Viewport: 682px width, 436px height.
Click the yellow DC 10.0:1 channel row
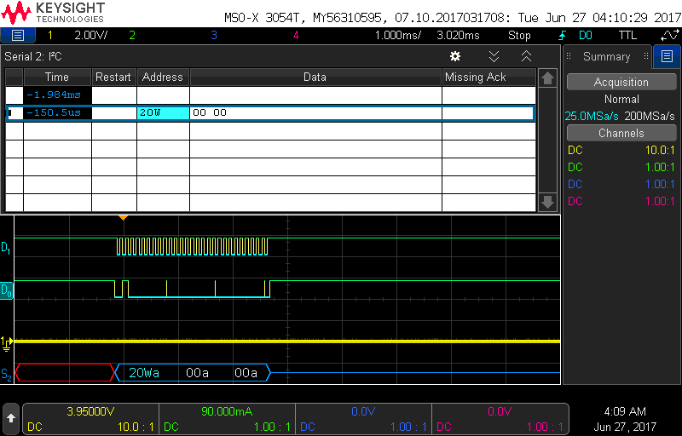[x=621, y=151]
